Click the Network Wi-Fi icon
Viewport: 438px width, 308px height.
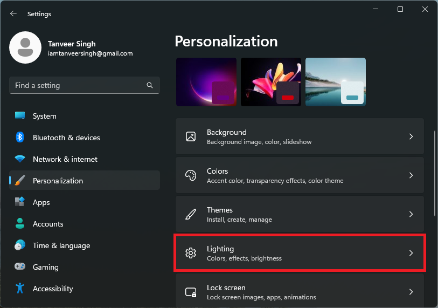(20, 159)
